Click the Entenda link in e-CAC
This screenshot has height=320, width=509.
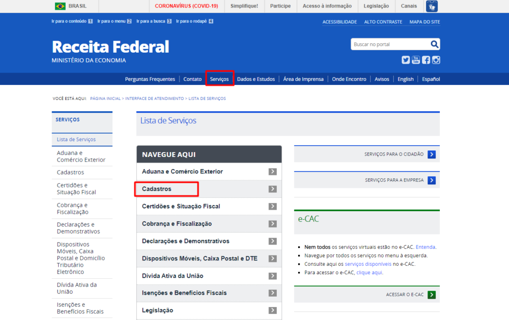click(x=425, y=247)
